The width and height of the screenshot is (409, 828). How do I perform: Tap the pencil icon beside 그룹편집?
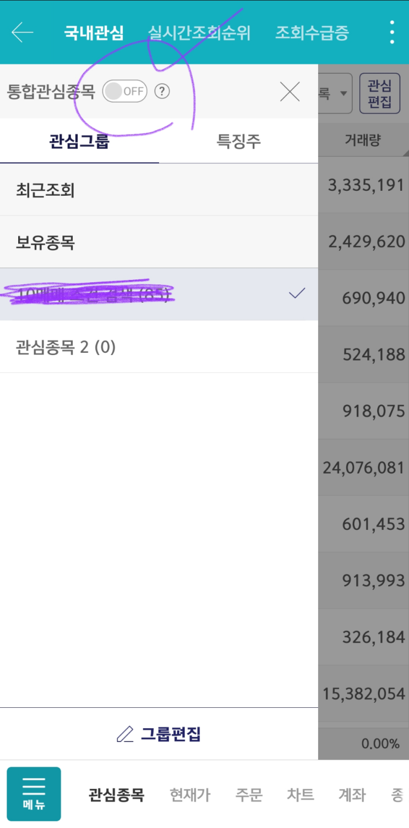click(x=125, y=734)
